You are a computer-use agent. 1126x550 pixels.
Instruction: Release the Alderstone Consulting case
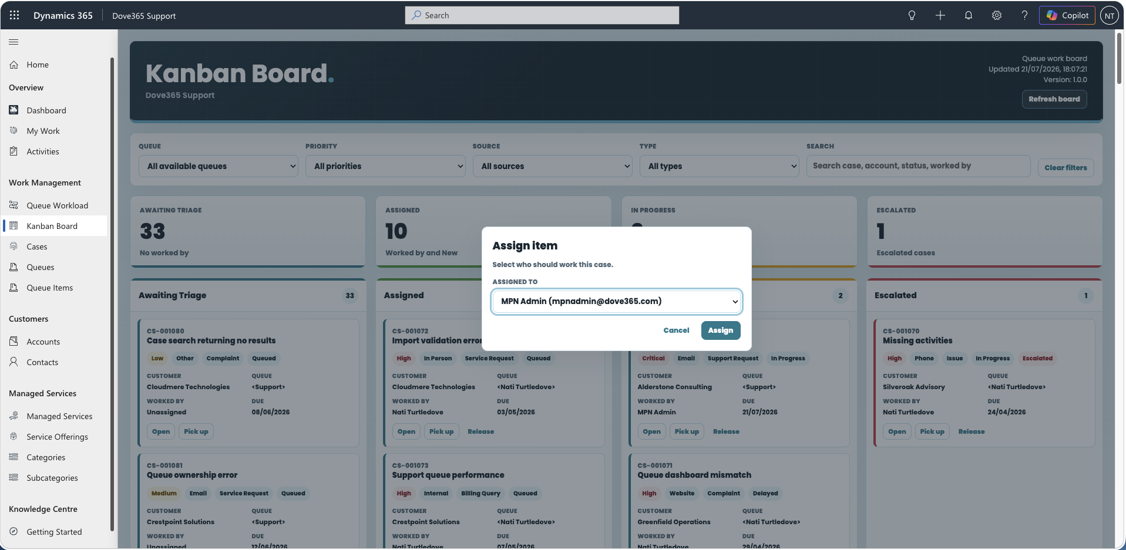pyautogui.click(x=726, y=431)
